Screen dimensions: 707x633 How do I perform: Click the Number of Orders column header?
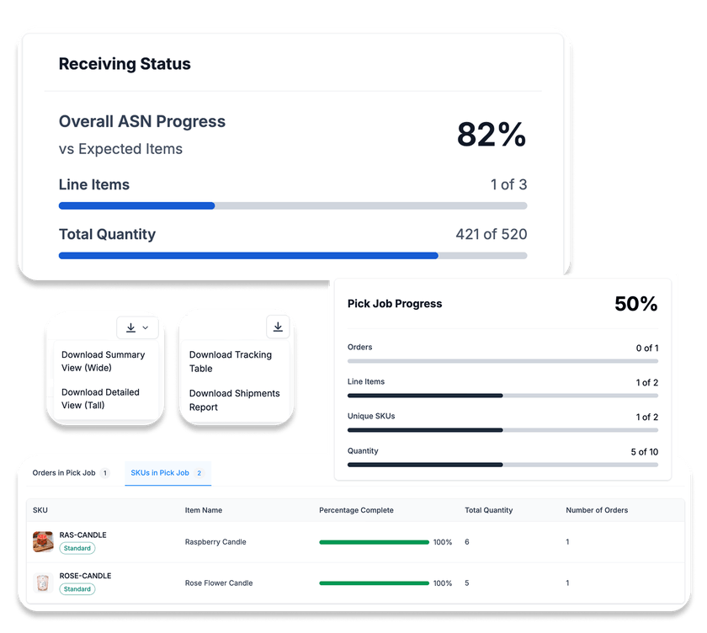coord(596,510)
